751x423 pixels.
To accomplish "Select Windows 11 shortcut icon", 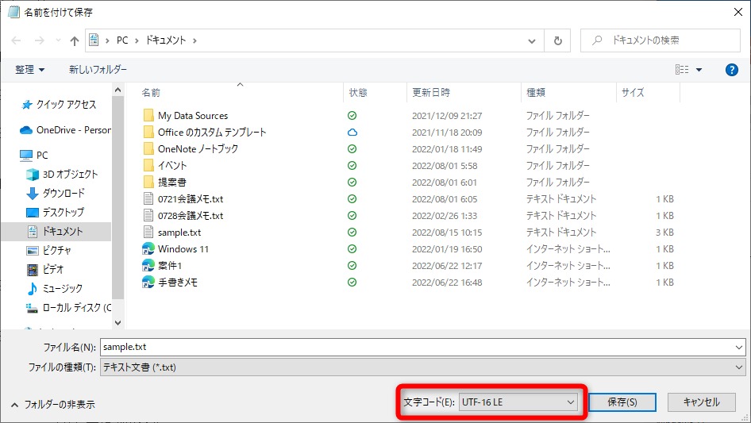I will (x=148, y=249).
